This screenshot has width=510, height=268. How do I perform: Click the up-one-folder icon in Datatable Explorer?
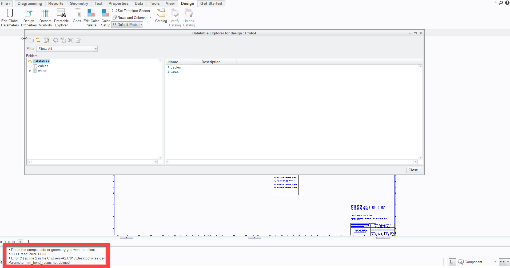click(x=31, y=40)
